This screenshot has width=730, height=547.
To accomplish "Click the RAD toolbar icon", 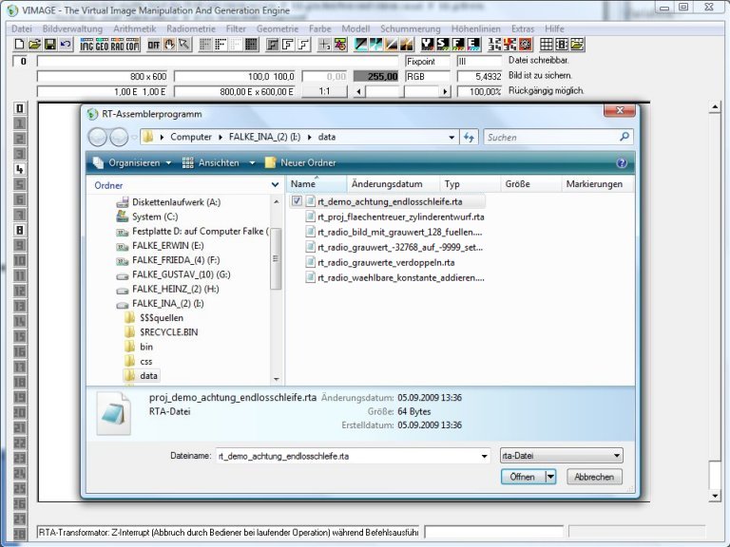I will 118,45.
